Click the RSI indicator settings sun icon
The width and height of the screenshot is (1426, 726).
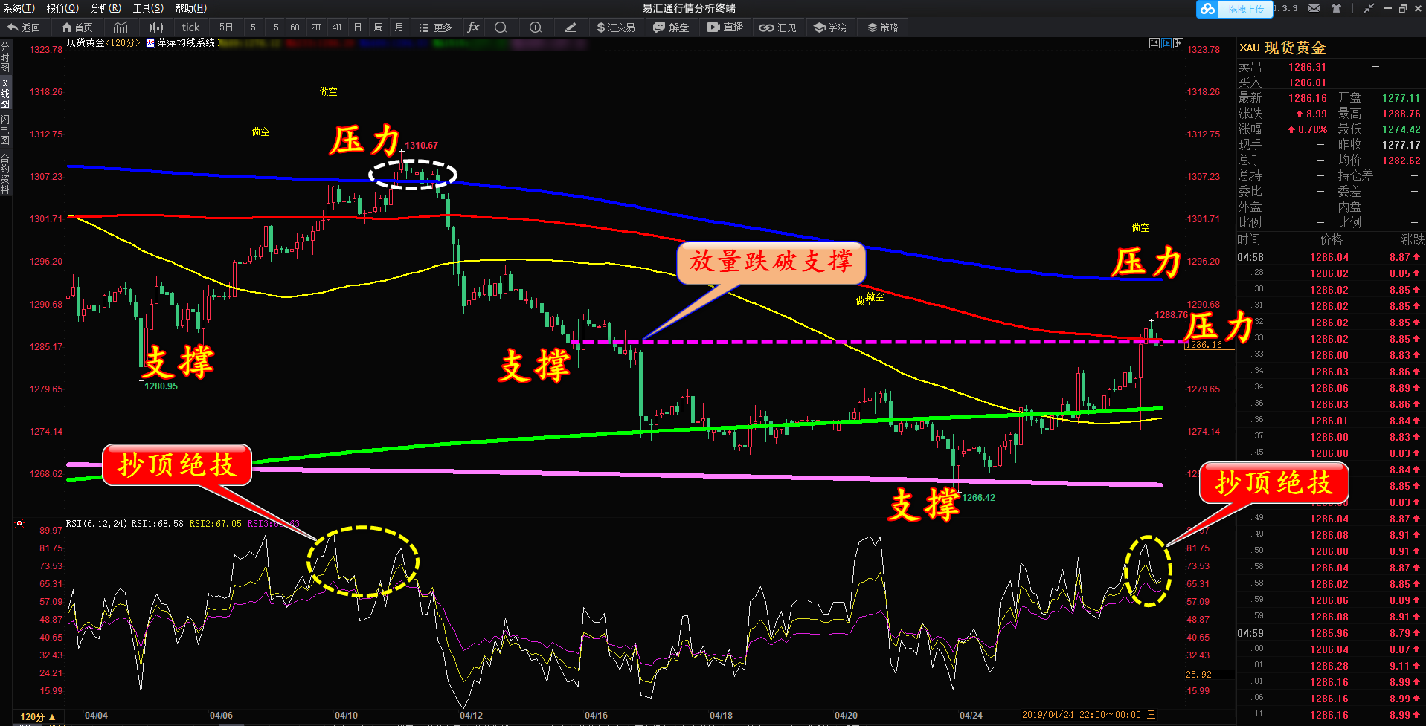(x=19, y=523)
